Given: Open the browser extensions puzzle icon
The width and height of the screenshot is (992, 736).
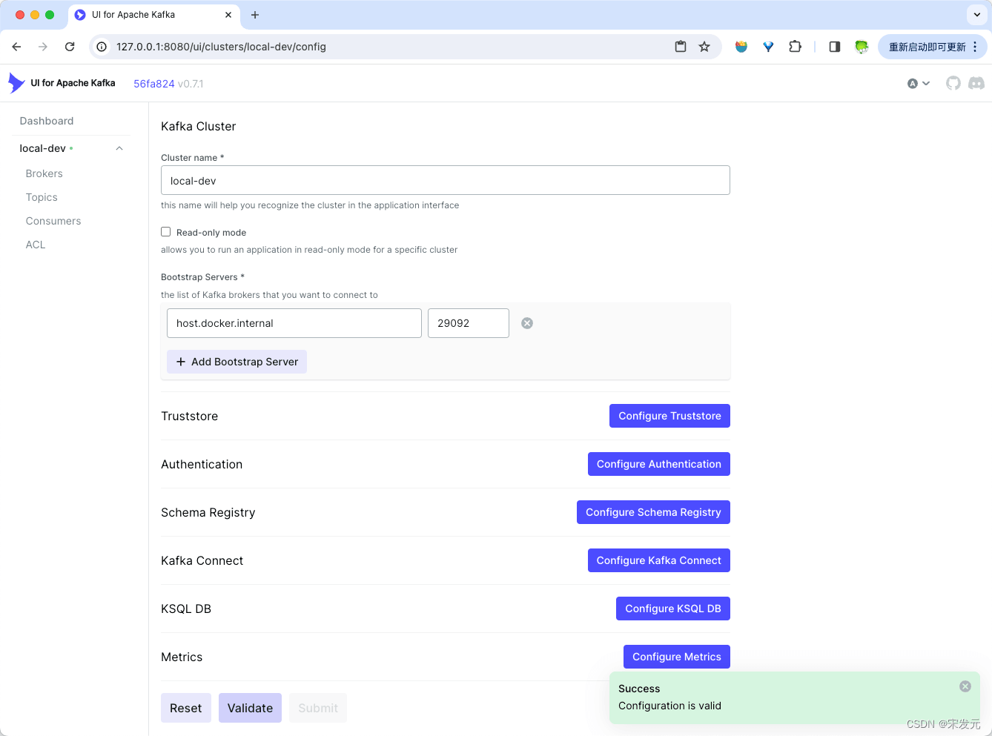Looking at the screenshot, I should coord(795,47).
